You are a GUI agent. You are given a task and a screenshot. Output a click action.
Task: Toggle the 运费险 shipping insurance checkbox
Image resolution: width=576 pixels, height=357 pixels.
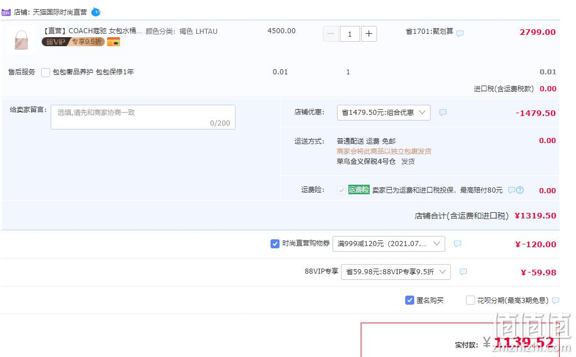(x=342, y=190)
